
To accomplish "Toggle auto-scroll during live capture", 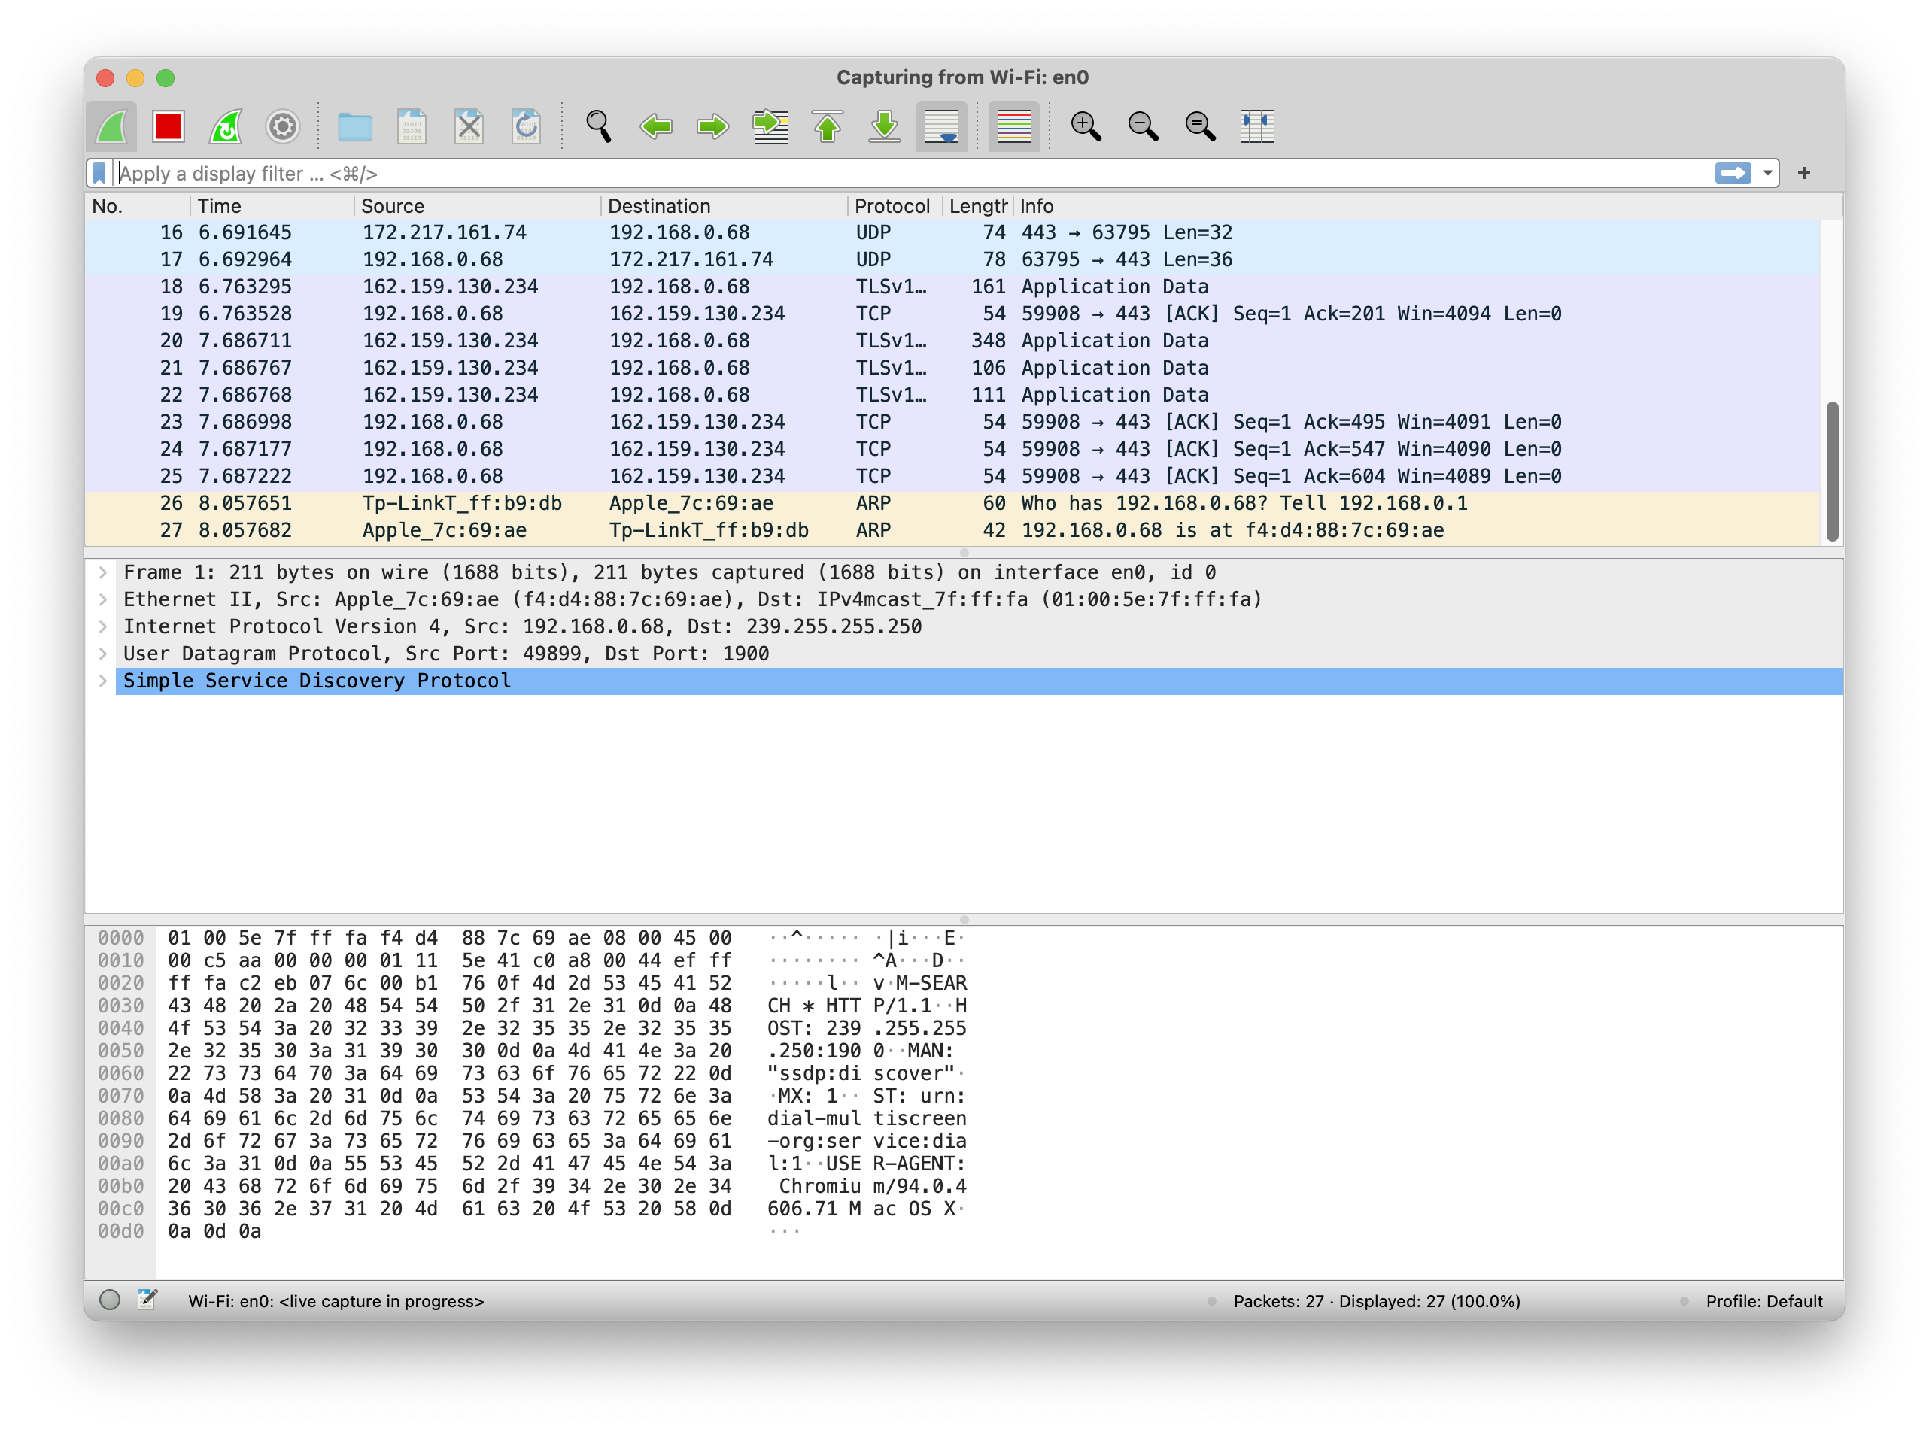I will click(941, 126).
